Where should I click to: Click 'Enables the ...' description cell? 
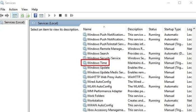[x=137, y=68]
